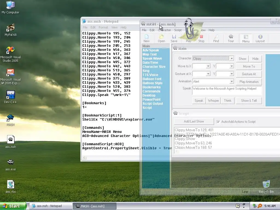
Task: Open Edit menu in MASH window
Action: click(x=152, y=30)
